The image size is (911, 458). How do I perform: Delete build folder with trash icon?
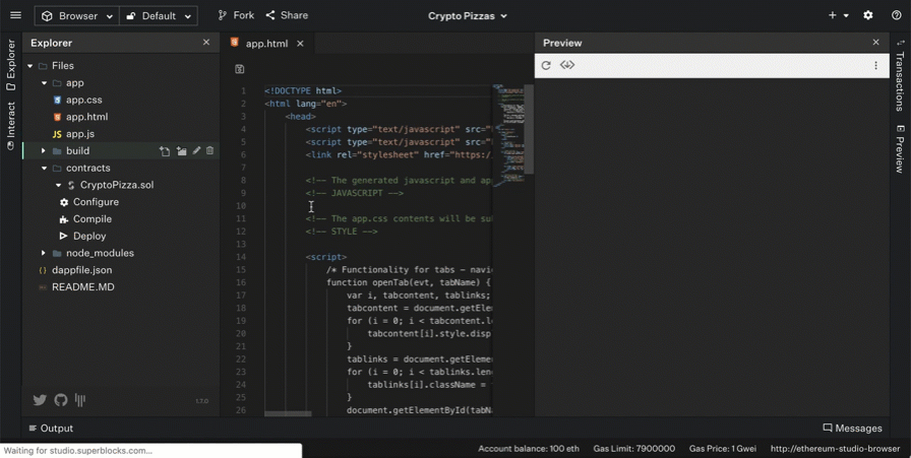click(x=210, y=151)
